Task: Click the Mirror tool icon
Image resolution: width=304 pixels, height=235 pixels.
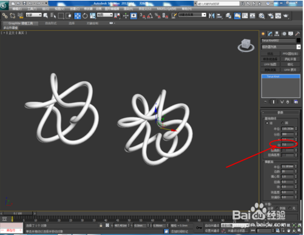Action: click(212, 16)
